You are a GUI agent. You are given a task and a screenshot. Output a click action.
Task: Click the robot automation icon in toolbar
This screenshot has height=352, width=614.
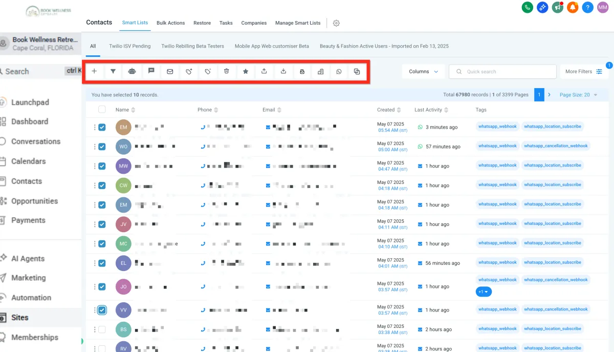pyautogui.click(x=132, y=72)
